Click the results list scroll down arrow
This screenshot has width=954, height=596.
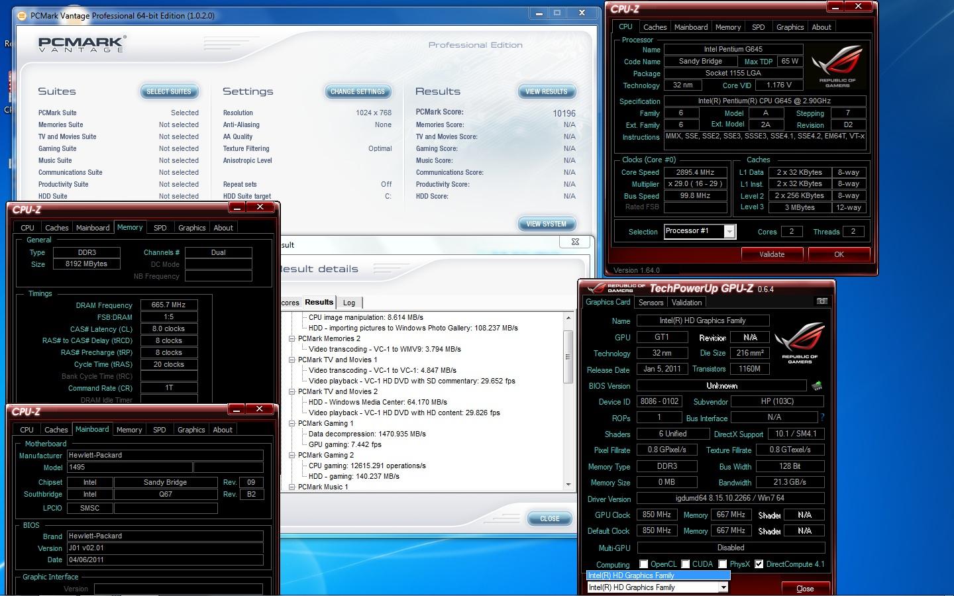point(568,485)
